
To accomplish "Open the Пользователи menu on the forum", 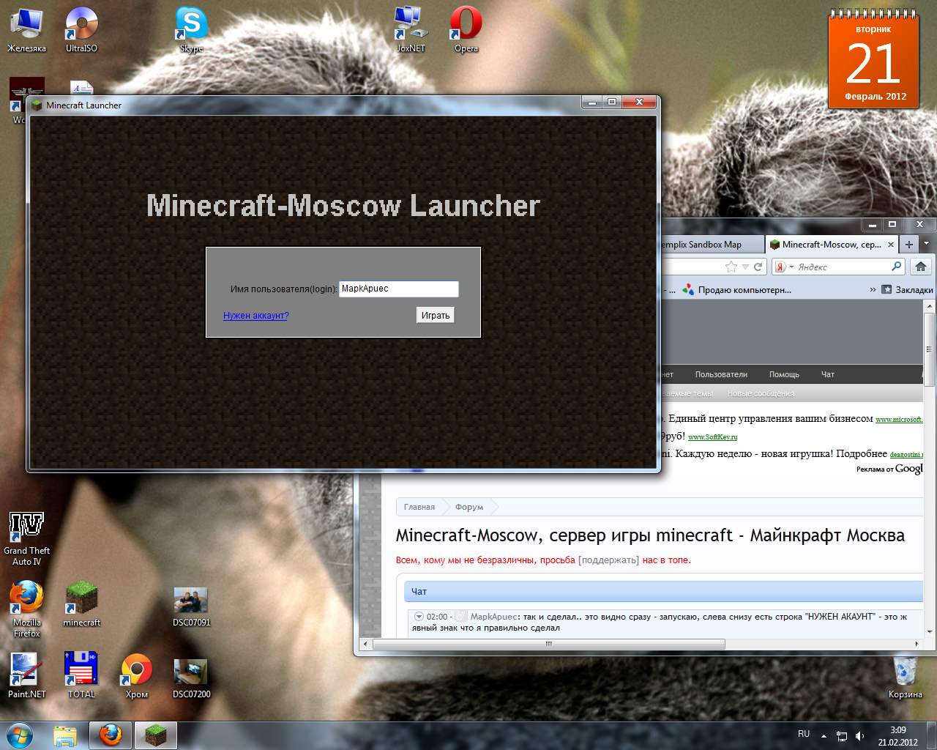I will 721,374.
